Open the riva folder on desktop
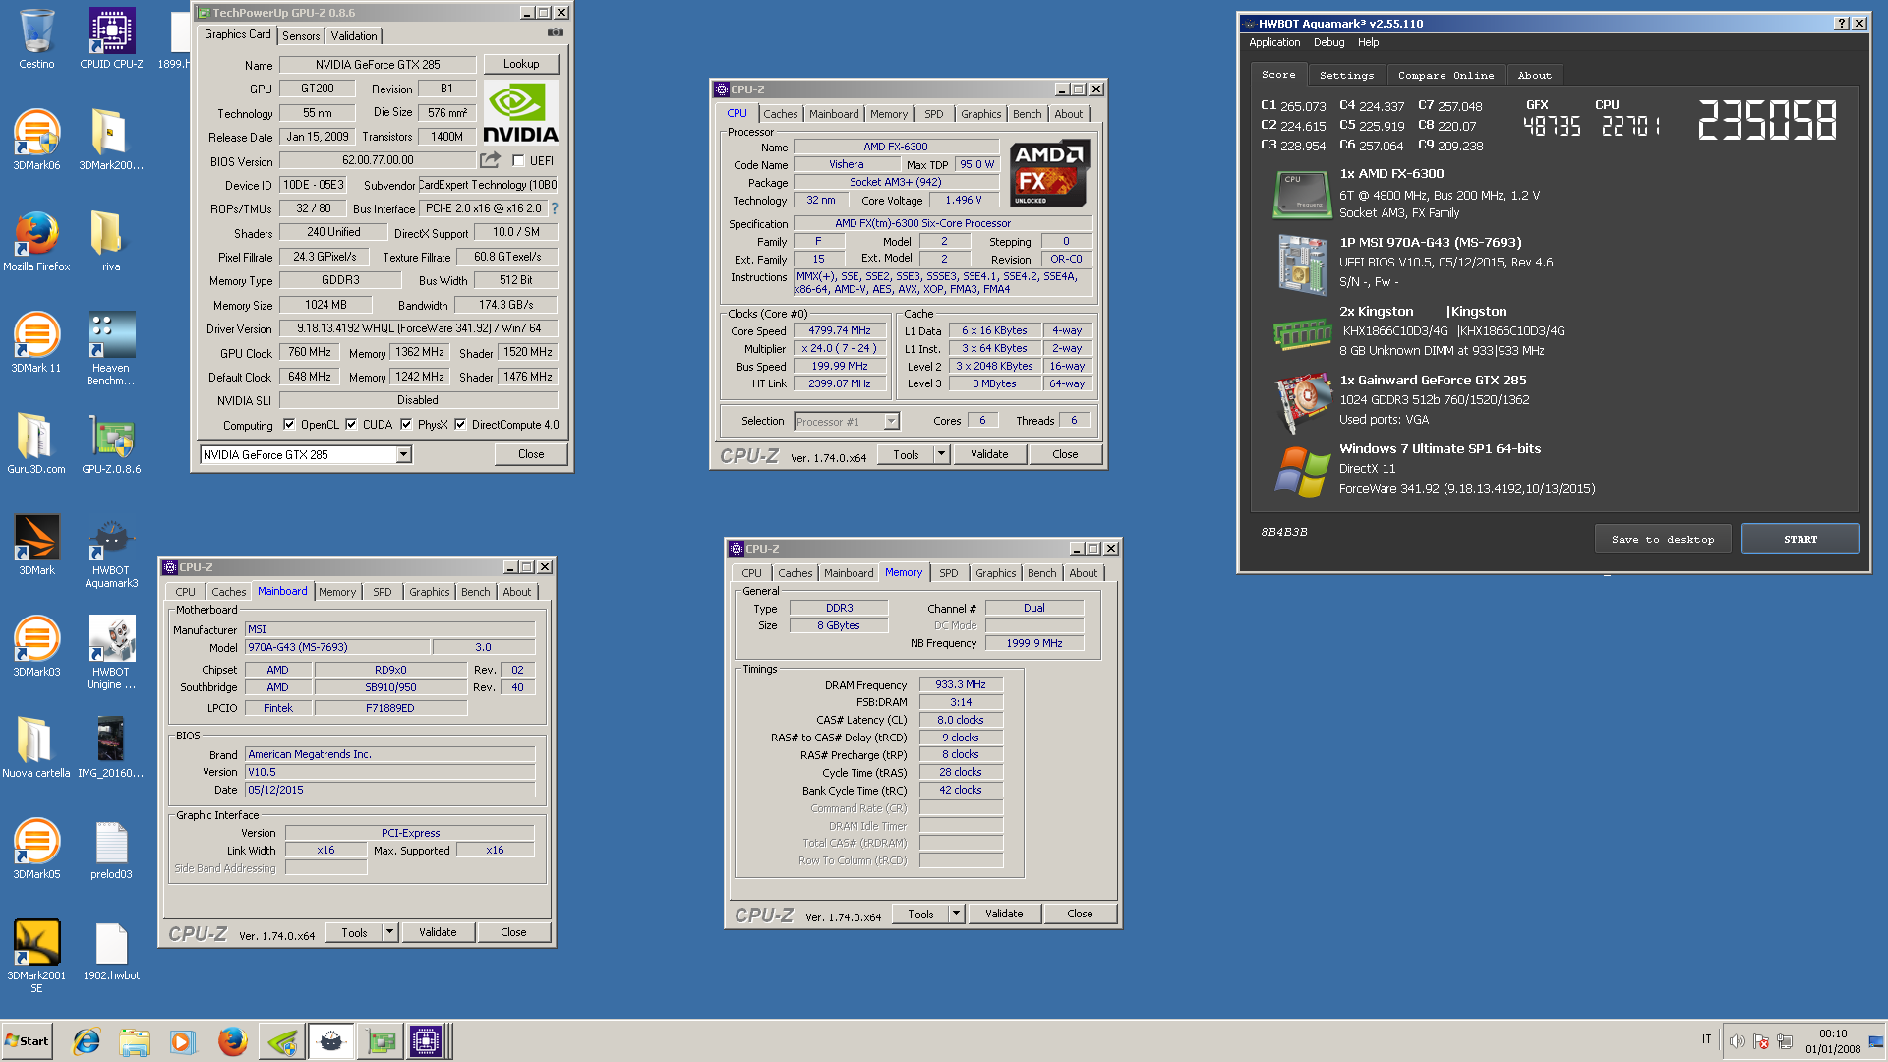This screenshot has height=1062, width=1888. point(111,242)
